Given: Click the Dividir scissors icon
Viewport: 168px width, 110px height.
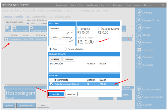Looking at the screenshot, I should [139, 35].
